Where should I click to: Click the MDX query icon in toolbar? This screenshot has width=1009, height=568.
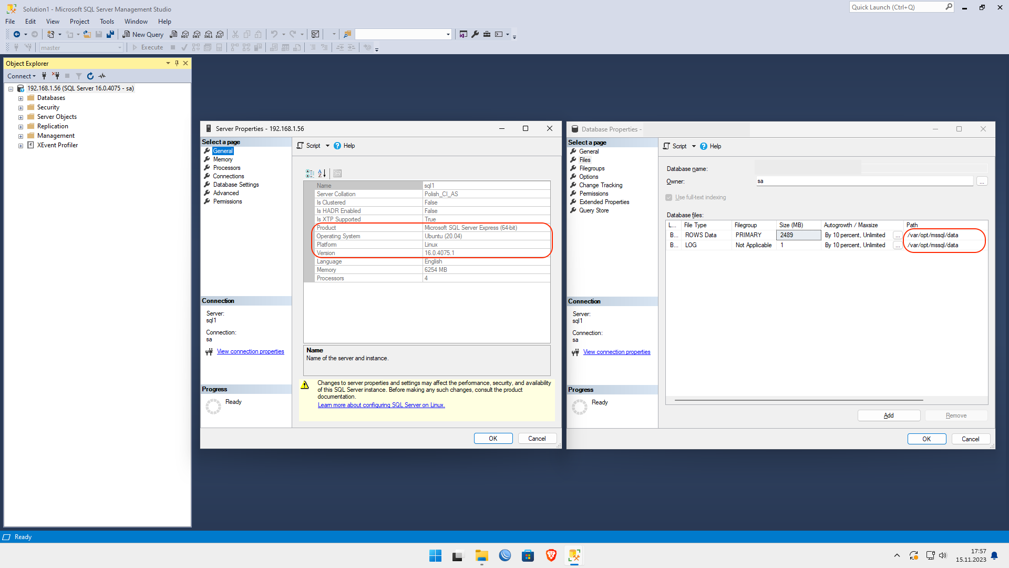185,34
